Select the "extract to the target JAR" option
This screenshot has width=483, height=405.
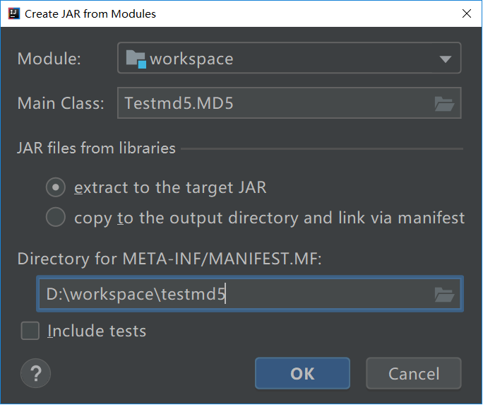56,188
